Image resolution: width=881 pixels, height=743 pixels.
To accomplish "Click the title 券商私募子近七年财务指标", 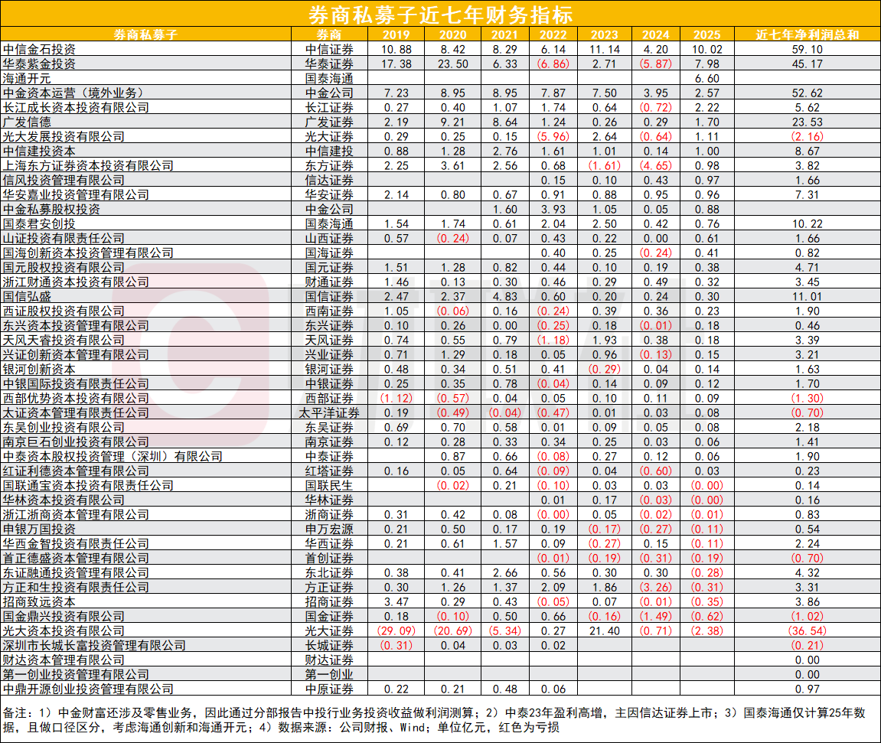I will tap(440, 14).
